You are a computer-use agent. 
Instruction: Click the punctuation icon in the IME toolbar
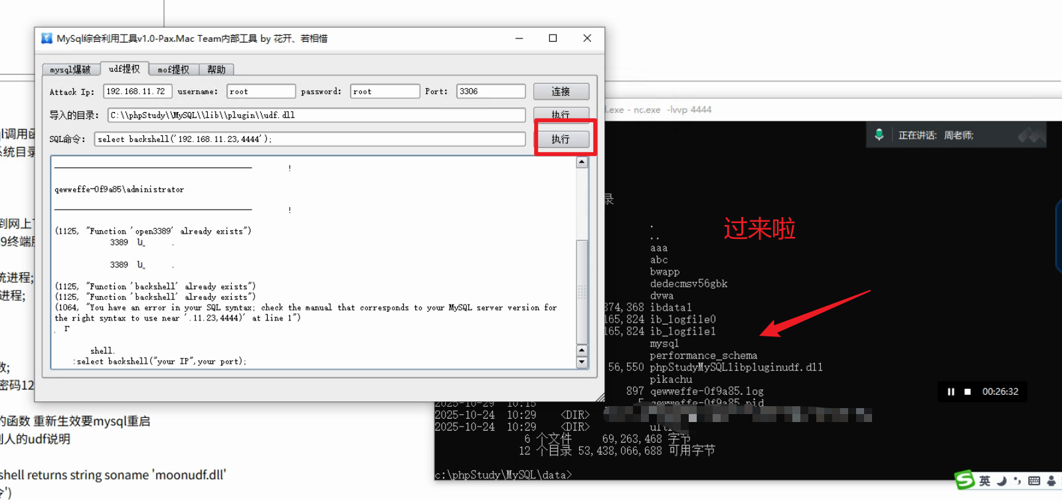(x=1017, y=481)
